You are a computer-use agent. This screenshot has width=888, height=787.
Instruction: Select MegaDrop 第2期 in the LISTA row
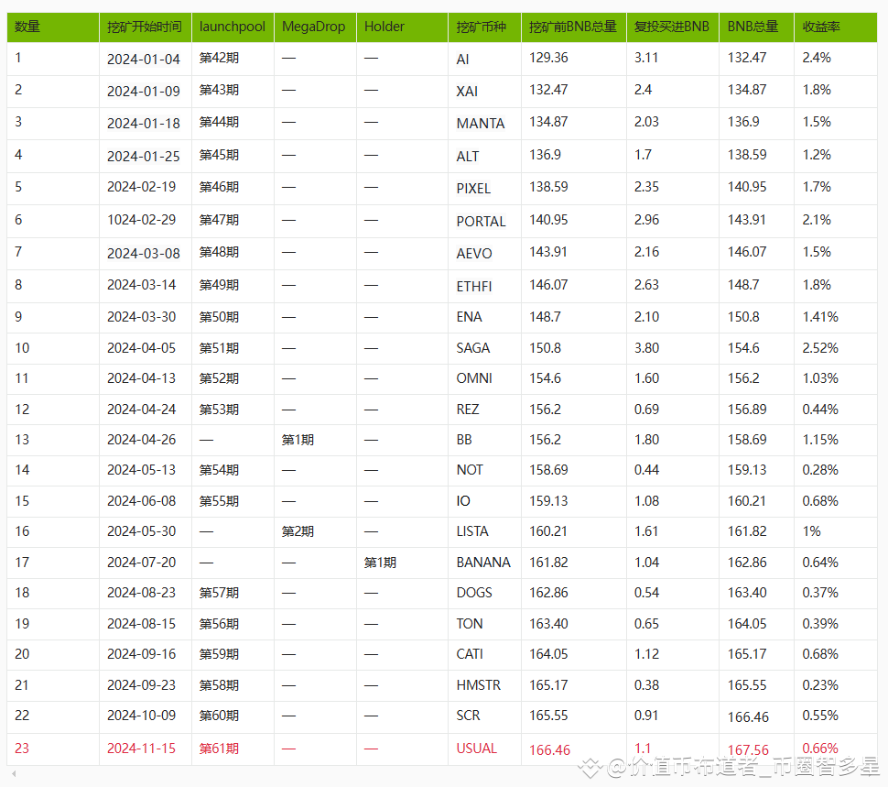point(298,531)
